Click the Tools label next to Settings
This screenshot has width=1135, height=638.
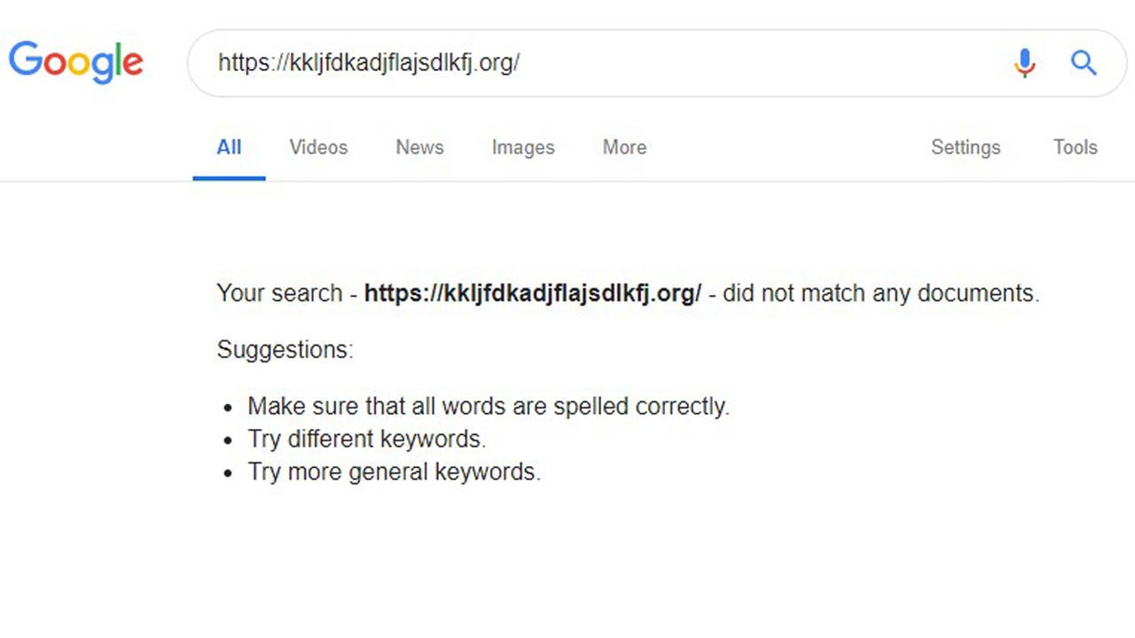(1075, 148)
